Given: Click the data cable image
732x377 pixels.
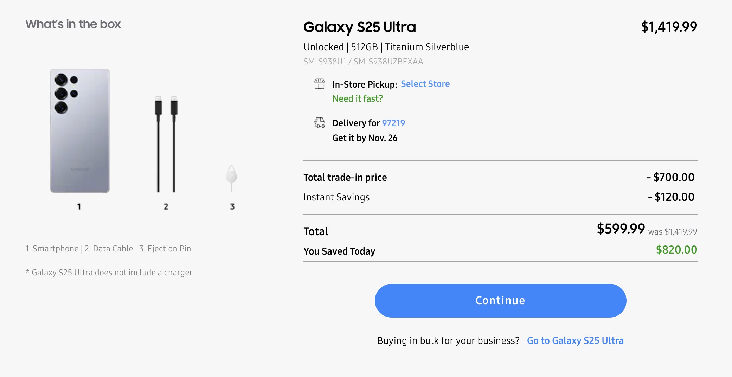Looking at the screenshot, I should (x=166, y=144).
